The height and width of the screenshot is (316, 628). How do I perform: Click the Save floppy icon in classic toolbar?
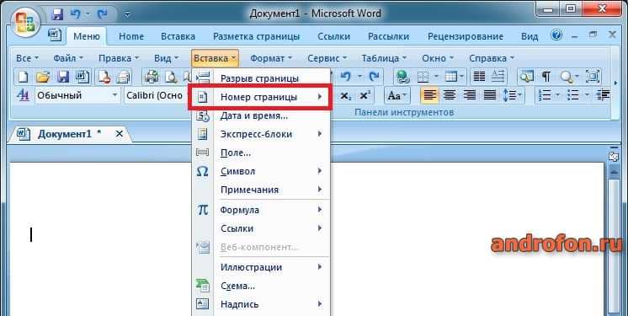tap(63, 77)
